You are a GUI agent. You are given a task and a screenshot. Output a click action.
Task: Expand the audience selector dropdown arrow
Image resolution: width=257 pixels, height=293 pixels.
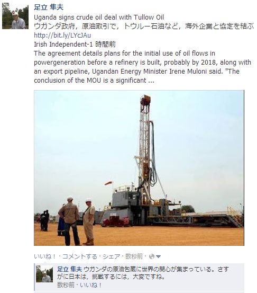point(158,257)
